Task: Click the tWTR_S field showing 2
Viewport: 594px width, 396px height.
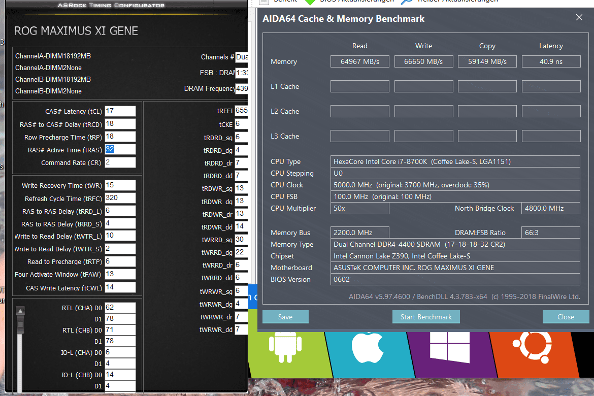Action: [120, 249]
